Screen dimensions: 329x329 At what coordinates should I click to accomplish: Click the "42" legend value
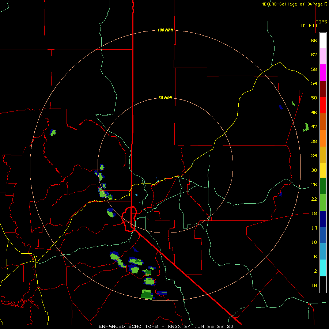click(x=314, y=127)
